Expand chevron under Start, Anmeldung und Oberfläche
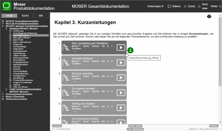The image size is (222, 131). 75,52
